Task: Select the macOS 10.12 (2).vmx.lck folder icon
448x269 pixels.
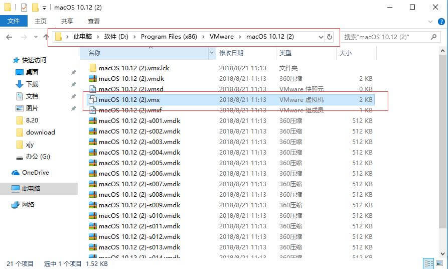Action: click(93, 68)
